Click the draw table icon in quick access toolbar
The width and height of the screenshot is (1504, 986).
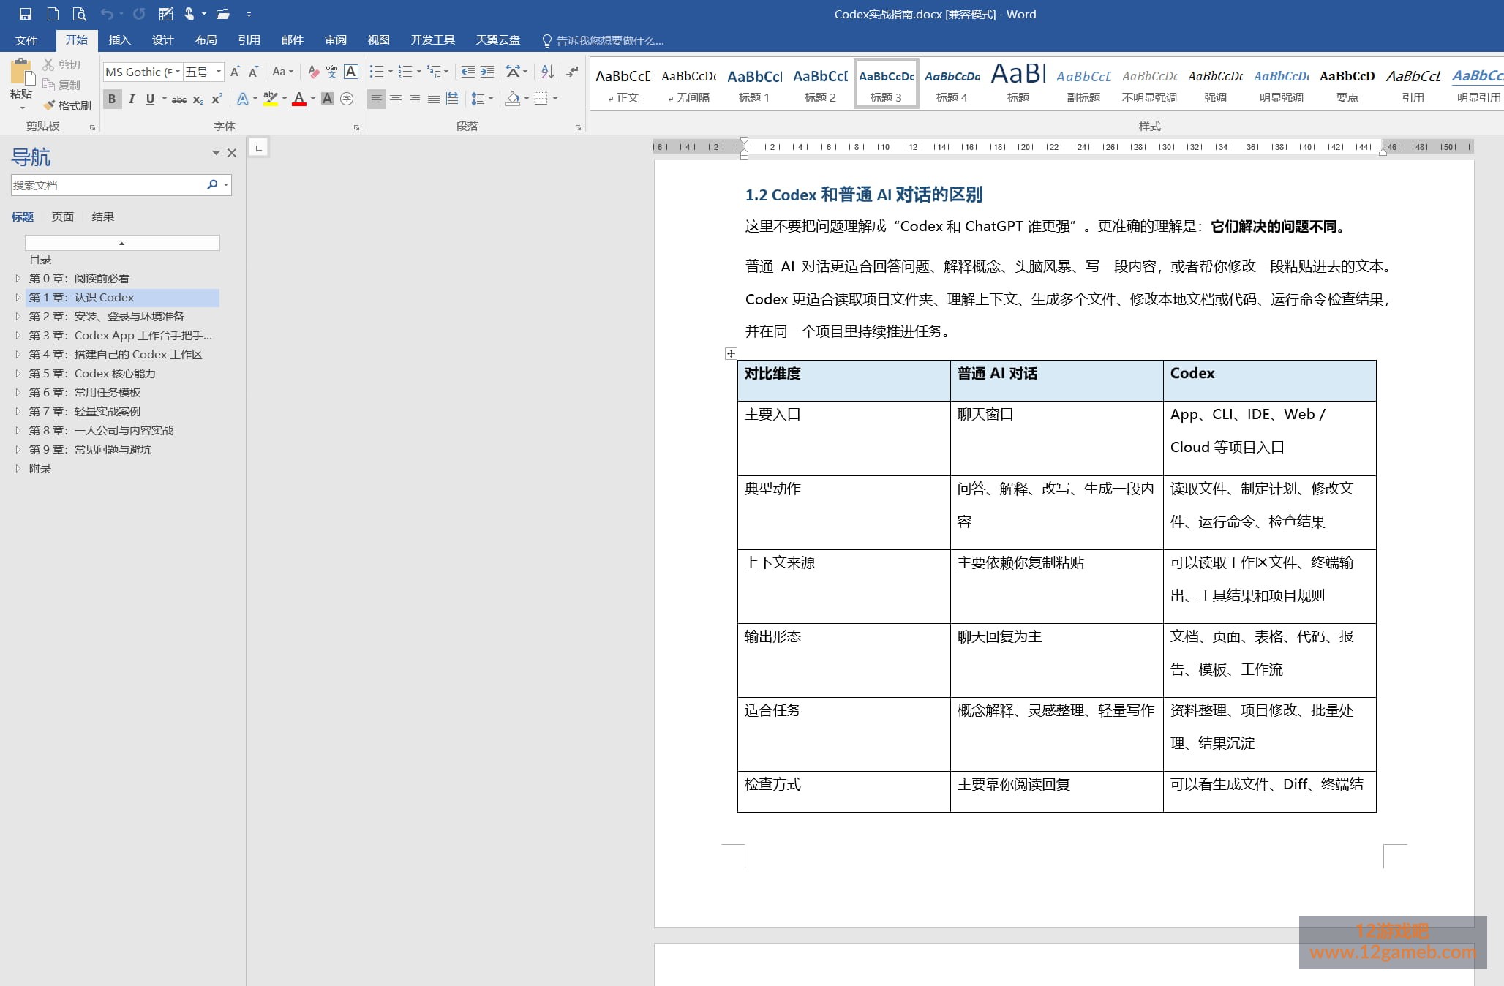(166, 14)
